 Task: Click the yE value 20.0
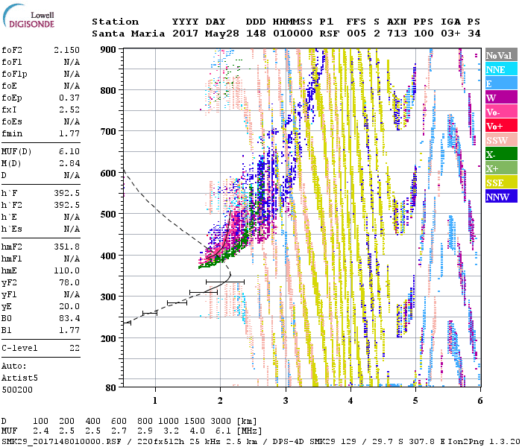pos(69,307)
